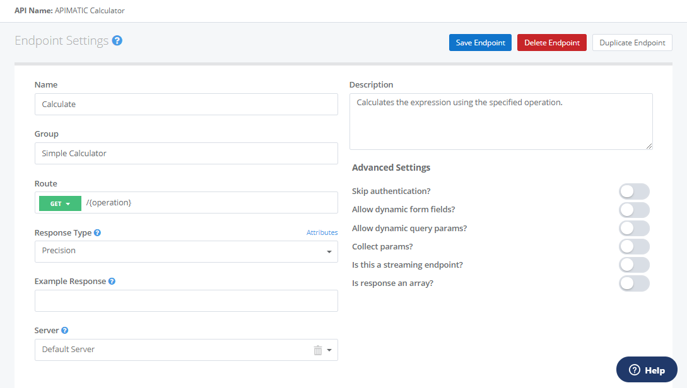Open the Response Type Precision dropdown
Screen dimensions: 687x388
point(329,251)
